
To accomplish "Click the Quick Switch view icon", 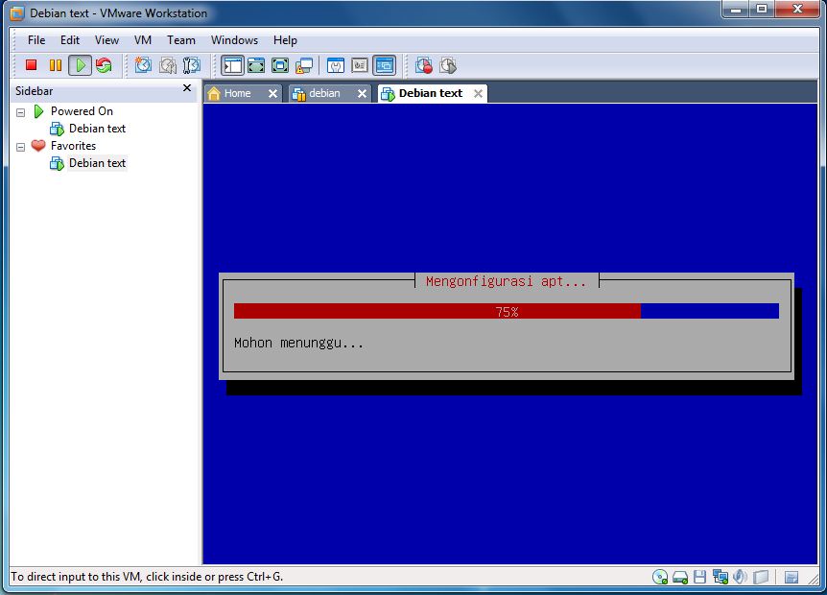I will coord(256,65).
